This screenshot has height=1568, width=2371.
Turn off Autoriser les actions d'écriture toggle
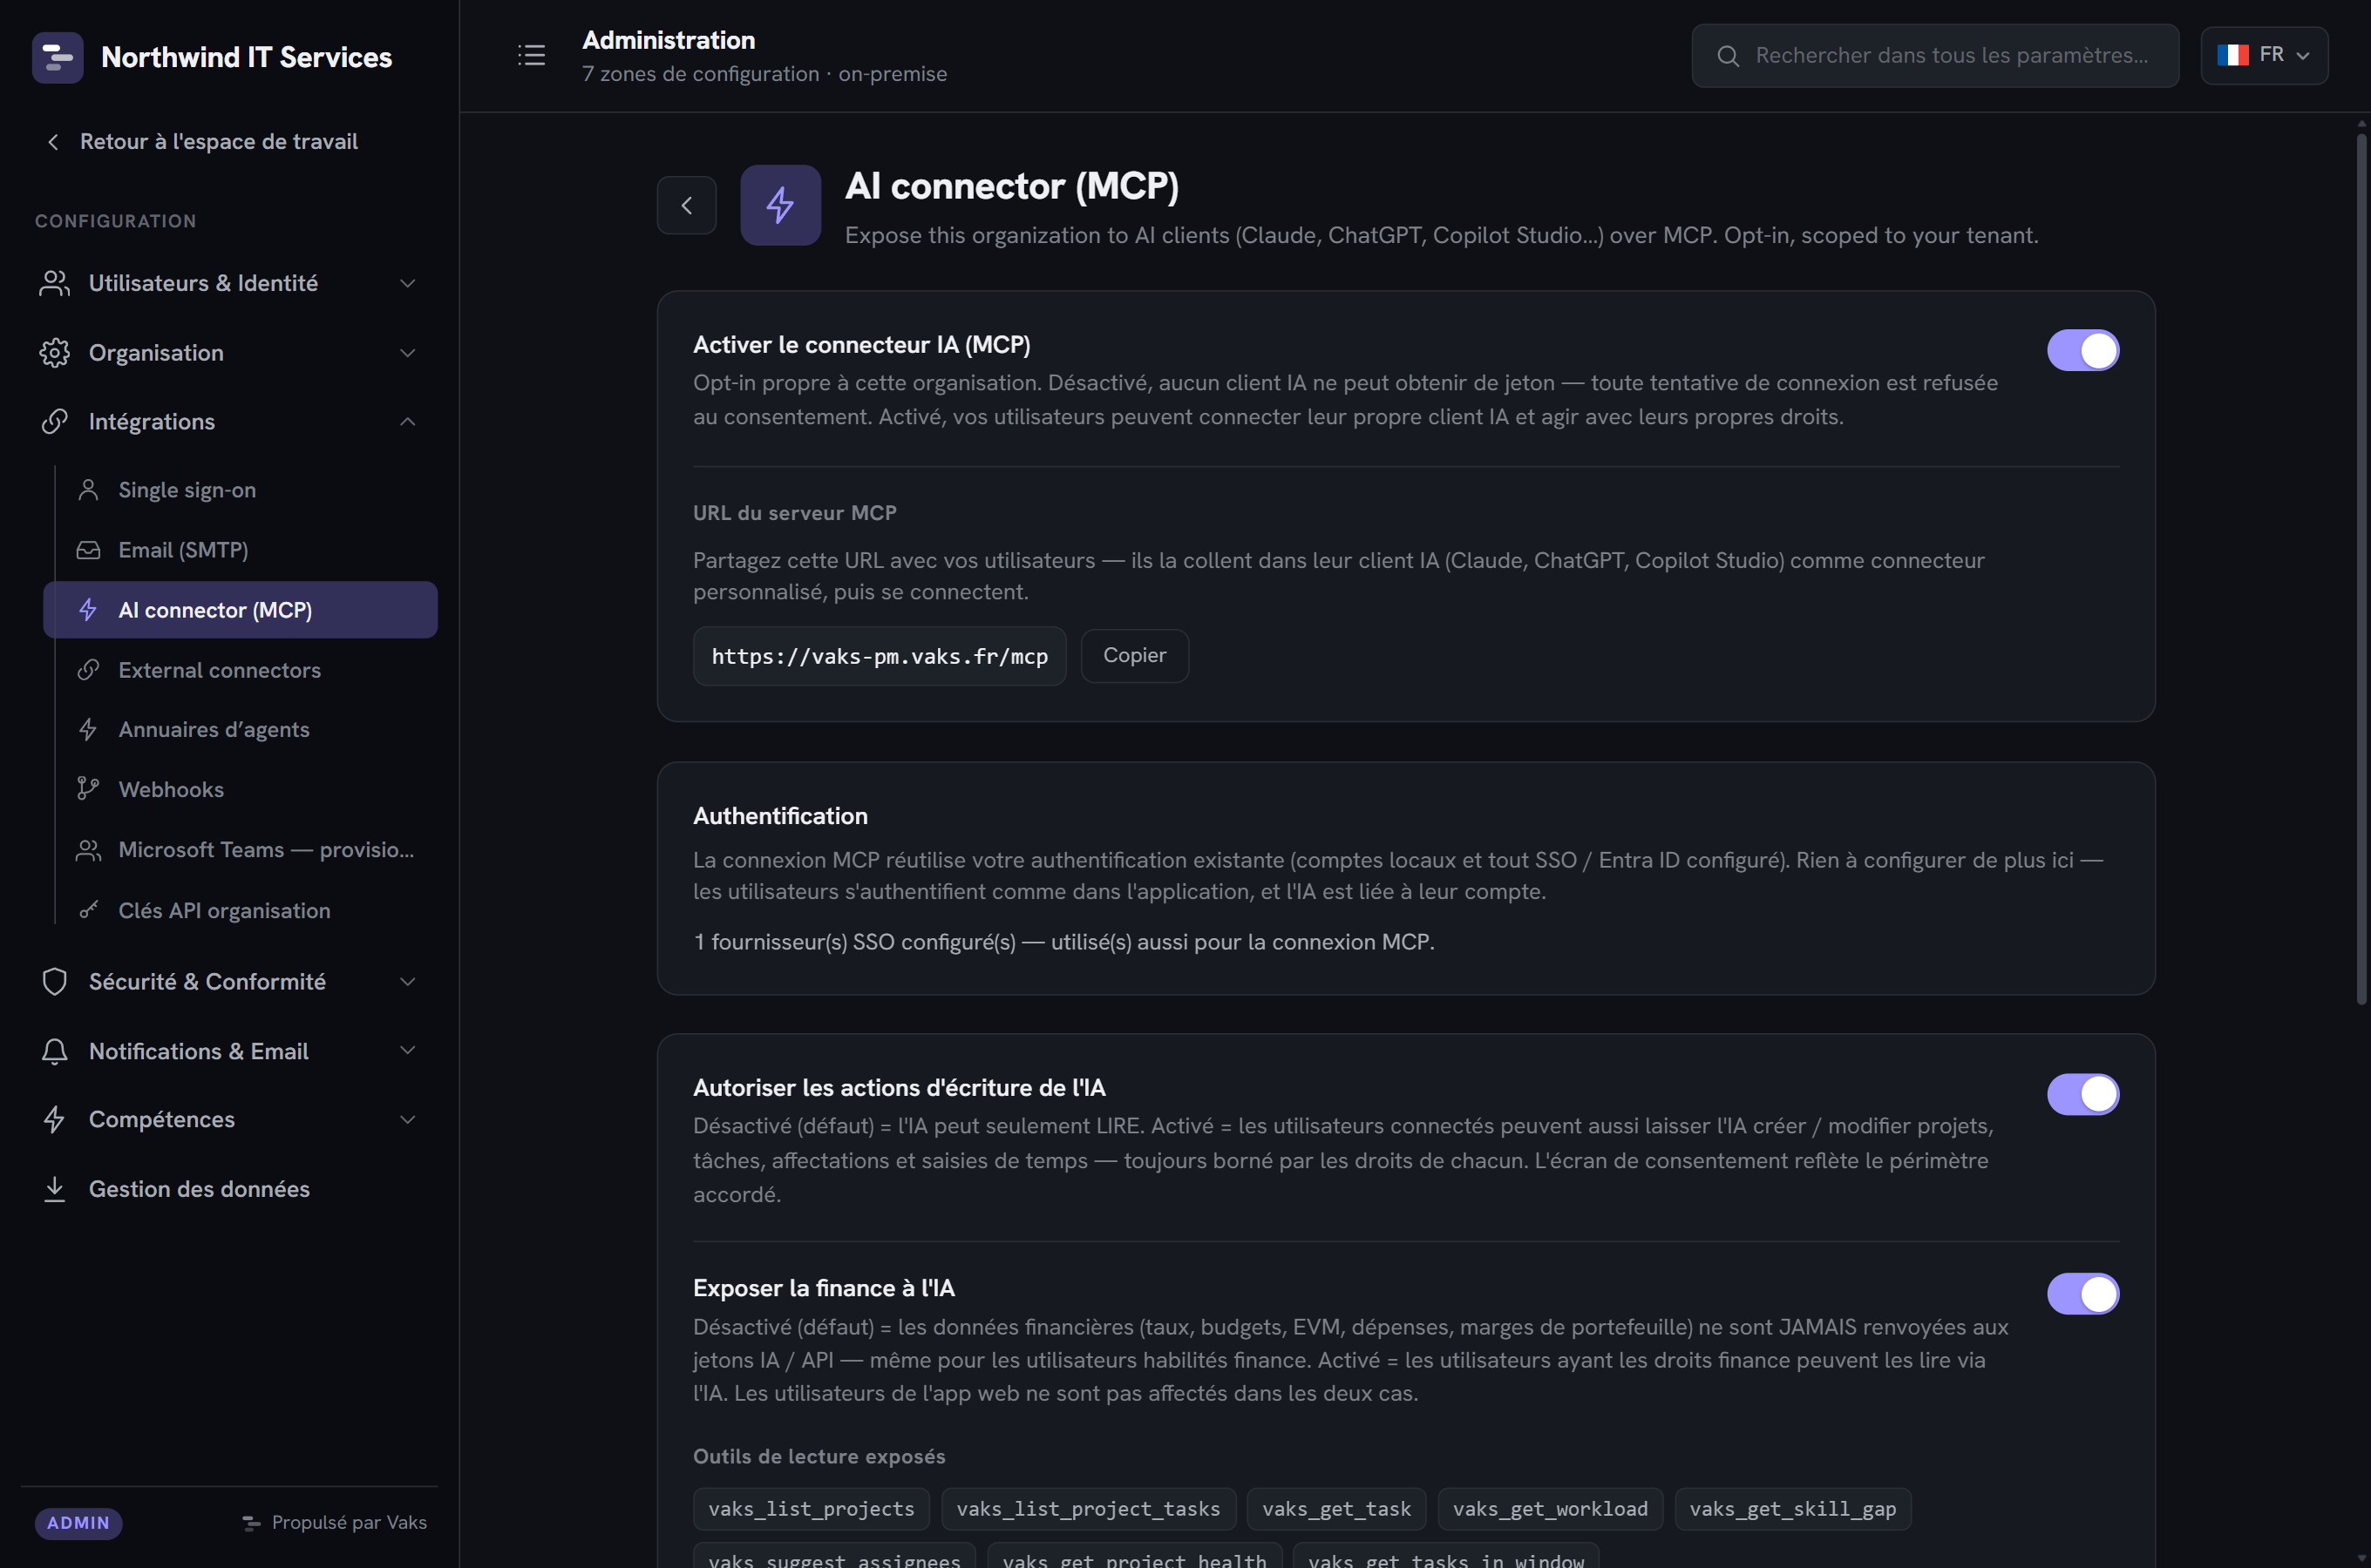point(2082,1094)
